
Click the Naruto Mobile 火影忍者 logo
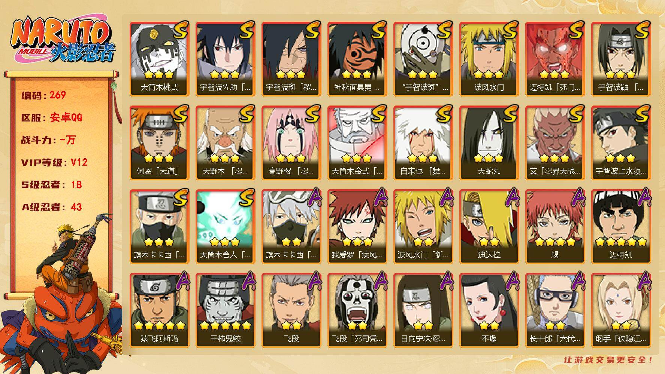pyautogui.click(x=62, y=40)
